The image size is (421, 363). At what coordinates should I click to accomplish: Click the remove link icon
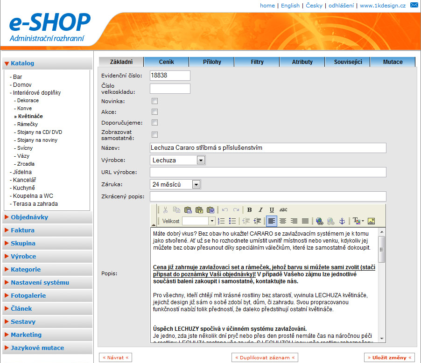(x=331, y=221)
